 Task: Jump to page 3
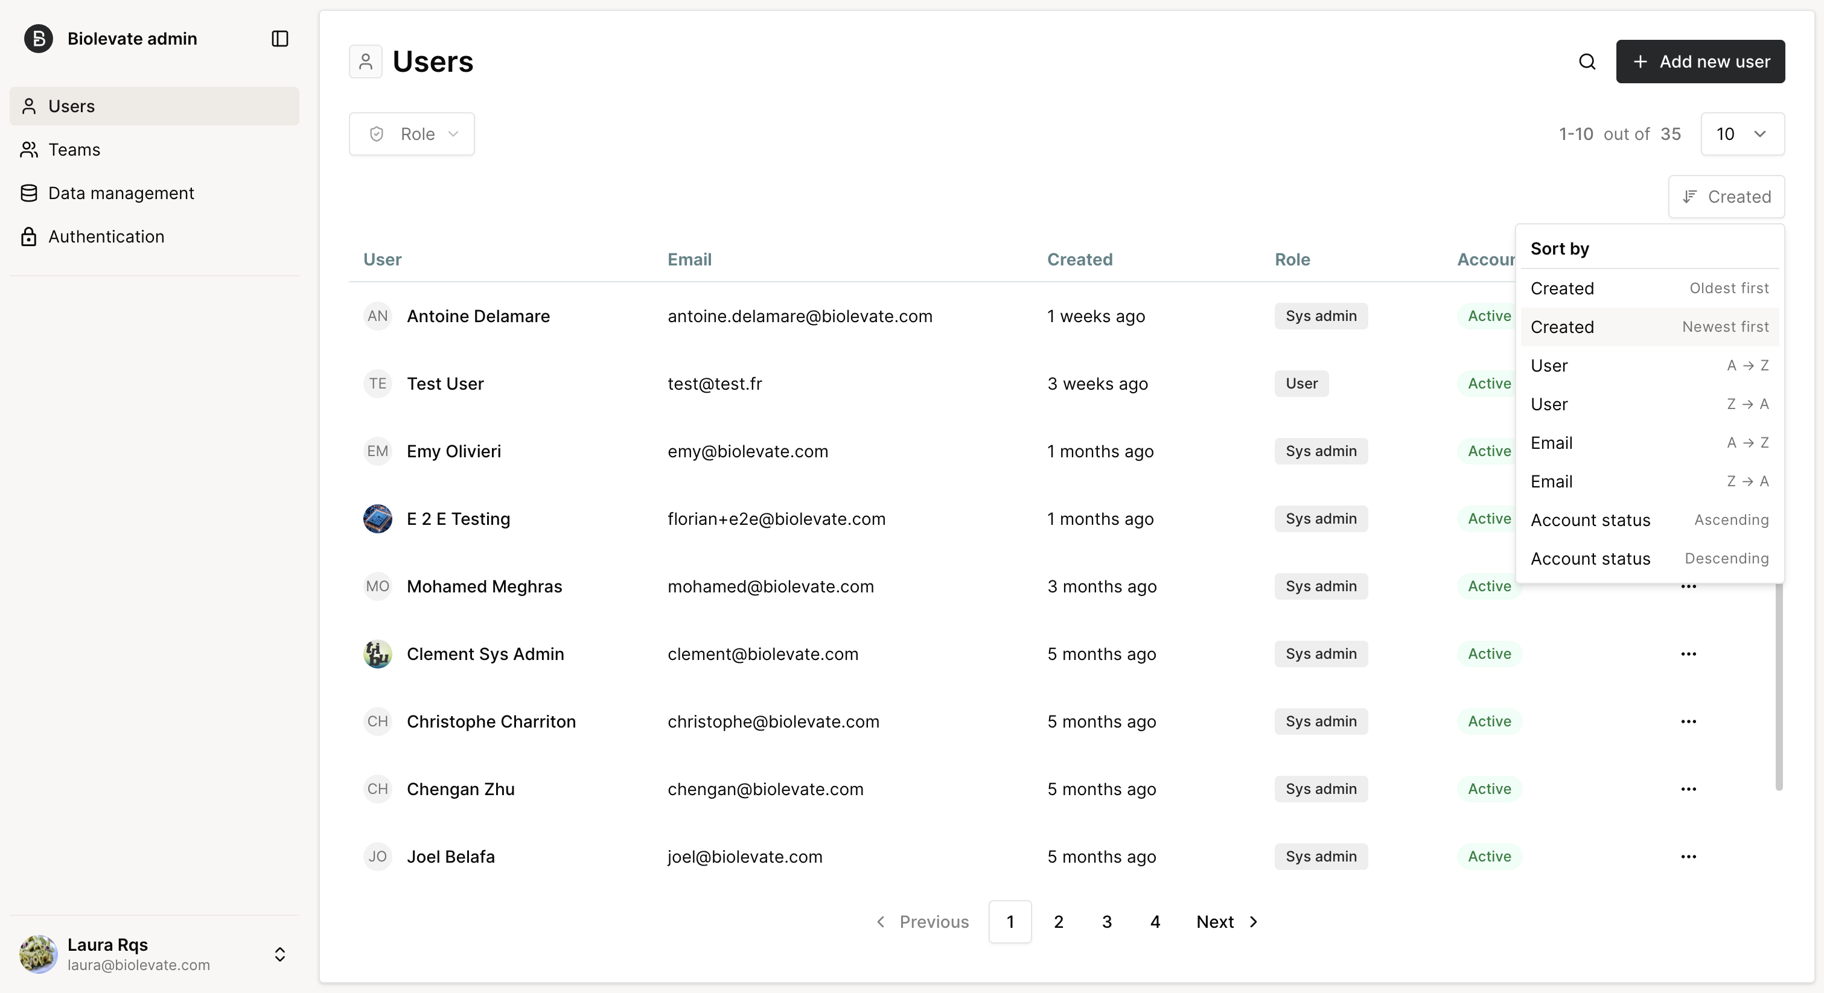[1107, 922]
